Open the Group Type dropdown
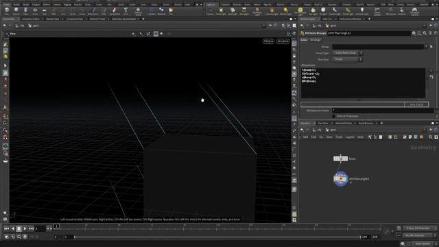Viewport: 439px width, 247px height. point(347,53)
